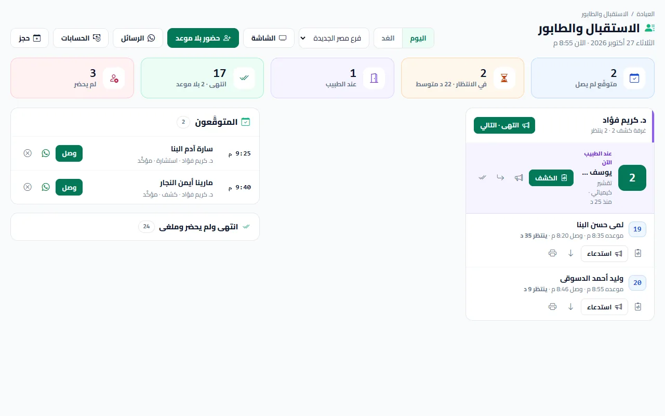Mark يوسف's visit done with double-check icon
665x416 pixels.
pyautogui.click(x=482, y=178)
